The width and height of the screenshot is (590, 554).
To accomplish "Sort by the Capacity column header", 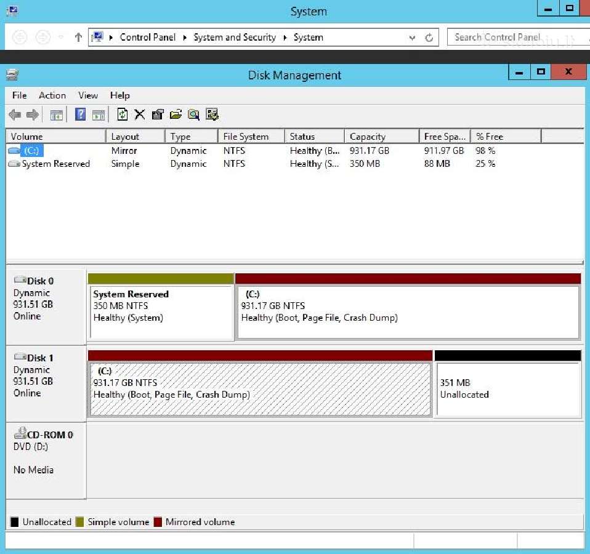I will 382,137.
